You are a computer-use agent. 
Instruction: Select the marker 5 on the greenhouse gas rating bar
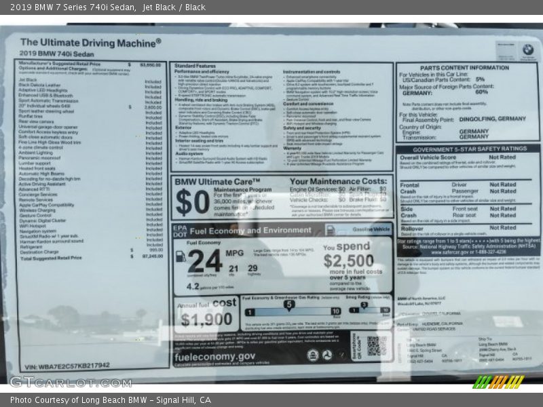coord(289,305)
